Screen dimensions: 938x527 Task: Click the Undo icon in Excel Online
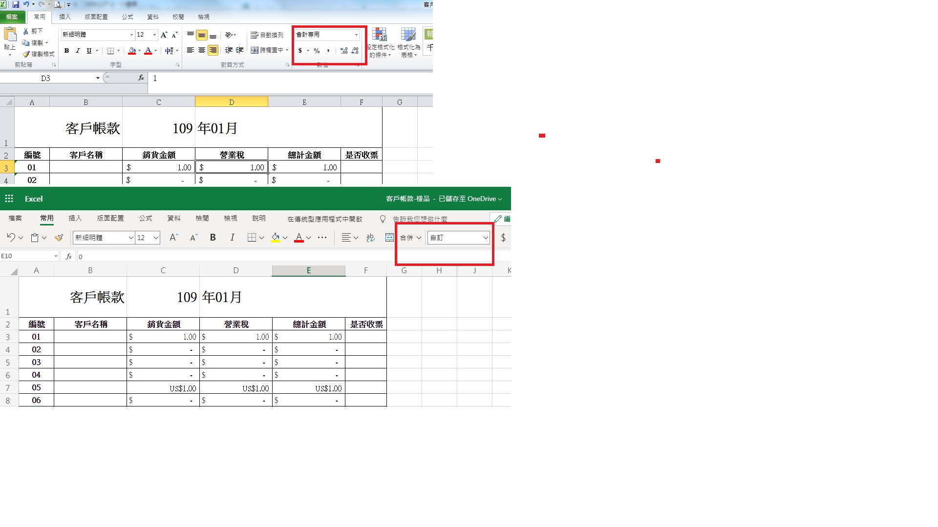pos(10,238)
